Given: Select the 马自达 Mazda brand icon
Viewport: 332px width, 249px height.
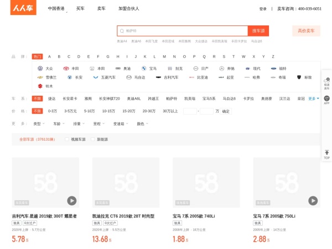Looking at the screenshot, I should [x=129, y=77].
